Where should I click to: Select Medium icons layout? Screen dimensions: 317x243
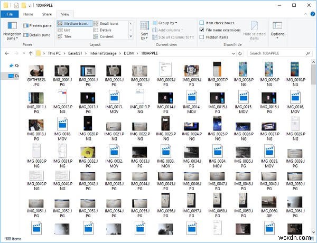point(74,23)
